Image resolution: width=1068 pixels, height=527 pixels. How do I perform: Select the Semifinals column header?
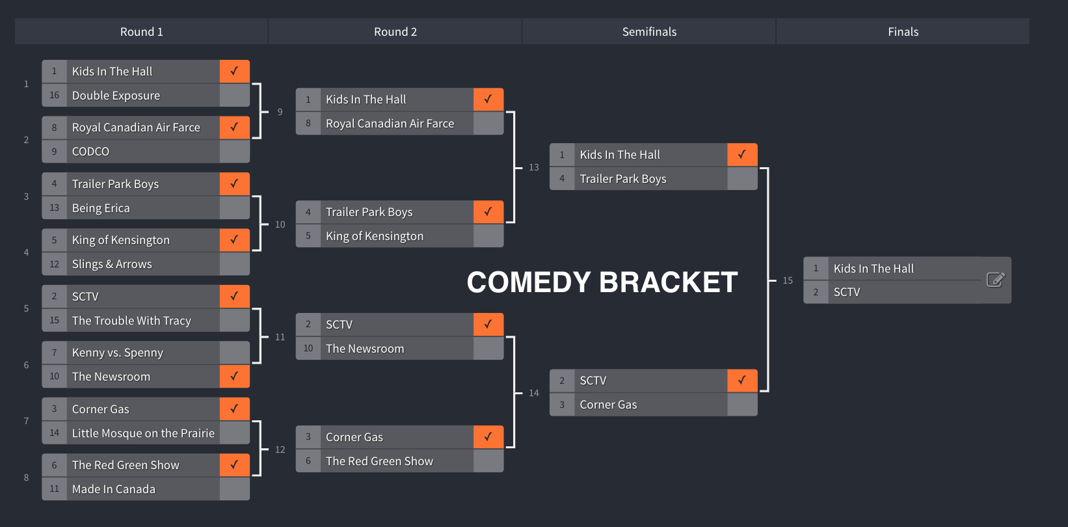click(649, 32)
